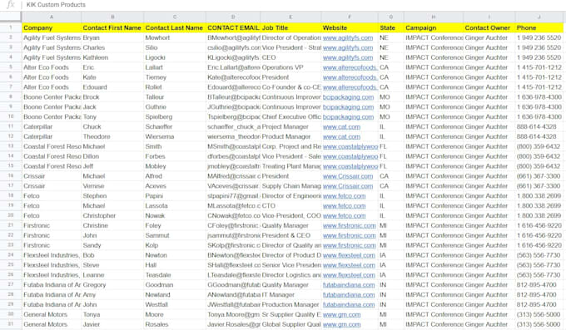Open www.coastalplywoo link in Dillon's row
The width and height of the screenshot is (566, 330).
[350, 156]
